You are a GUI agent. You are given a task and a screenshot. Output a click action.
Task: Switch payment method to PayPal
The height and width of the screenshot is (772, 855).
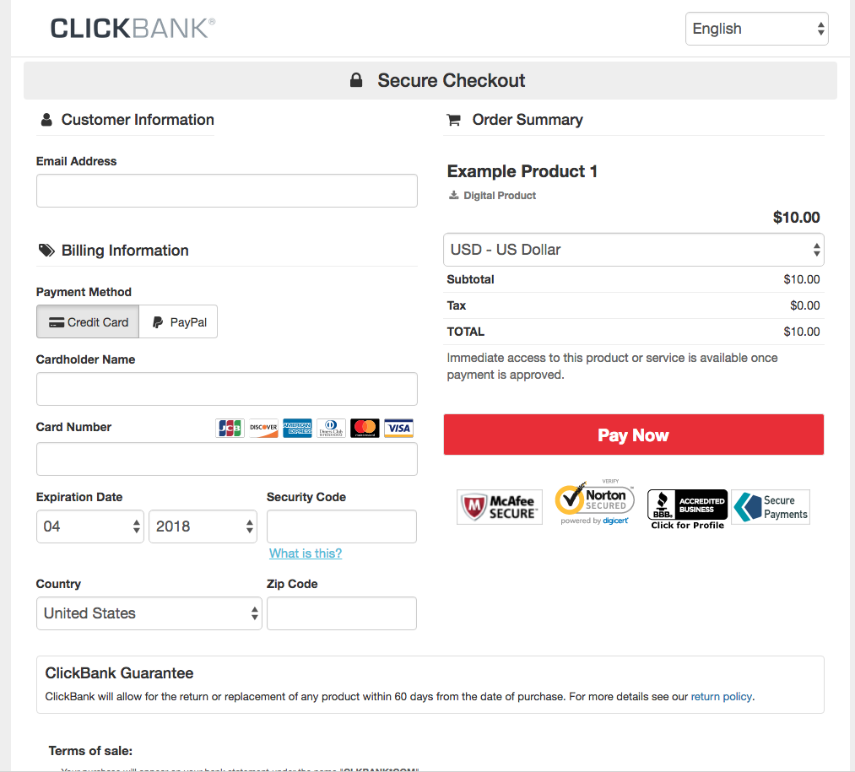179,321
